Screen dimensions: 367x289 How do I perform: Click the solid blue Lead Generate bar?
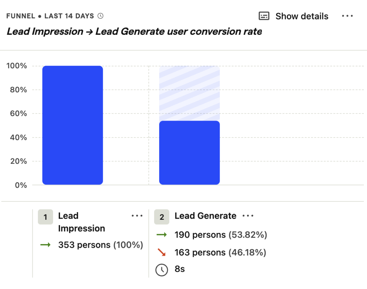coord(189,153)
